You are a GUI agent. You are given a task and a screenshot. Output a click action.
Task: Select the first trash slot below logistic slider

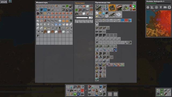click(x=76, y=21)
